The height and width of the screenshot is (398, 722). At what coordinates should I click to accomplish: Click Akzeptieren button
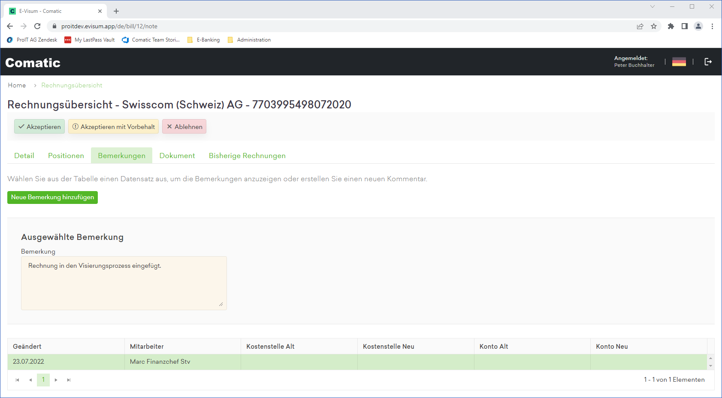[x=39, y=126]
